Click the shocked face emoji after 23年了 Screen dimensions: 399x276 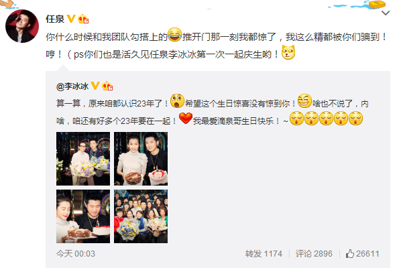(177, 101)
